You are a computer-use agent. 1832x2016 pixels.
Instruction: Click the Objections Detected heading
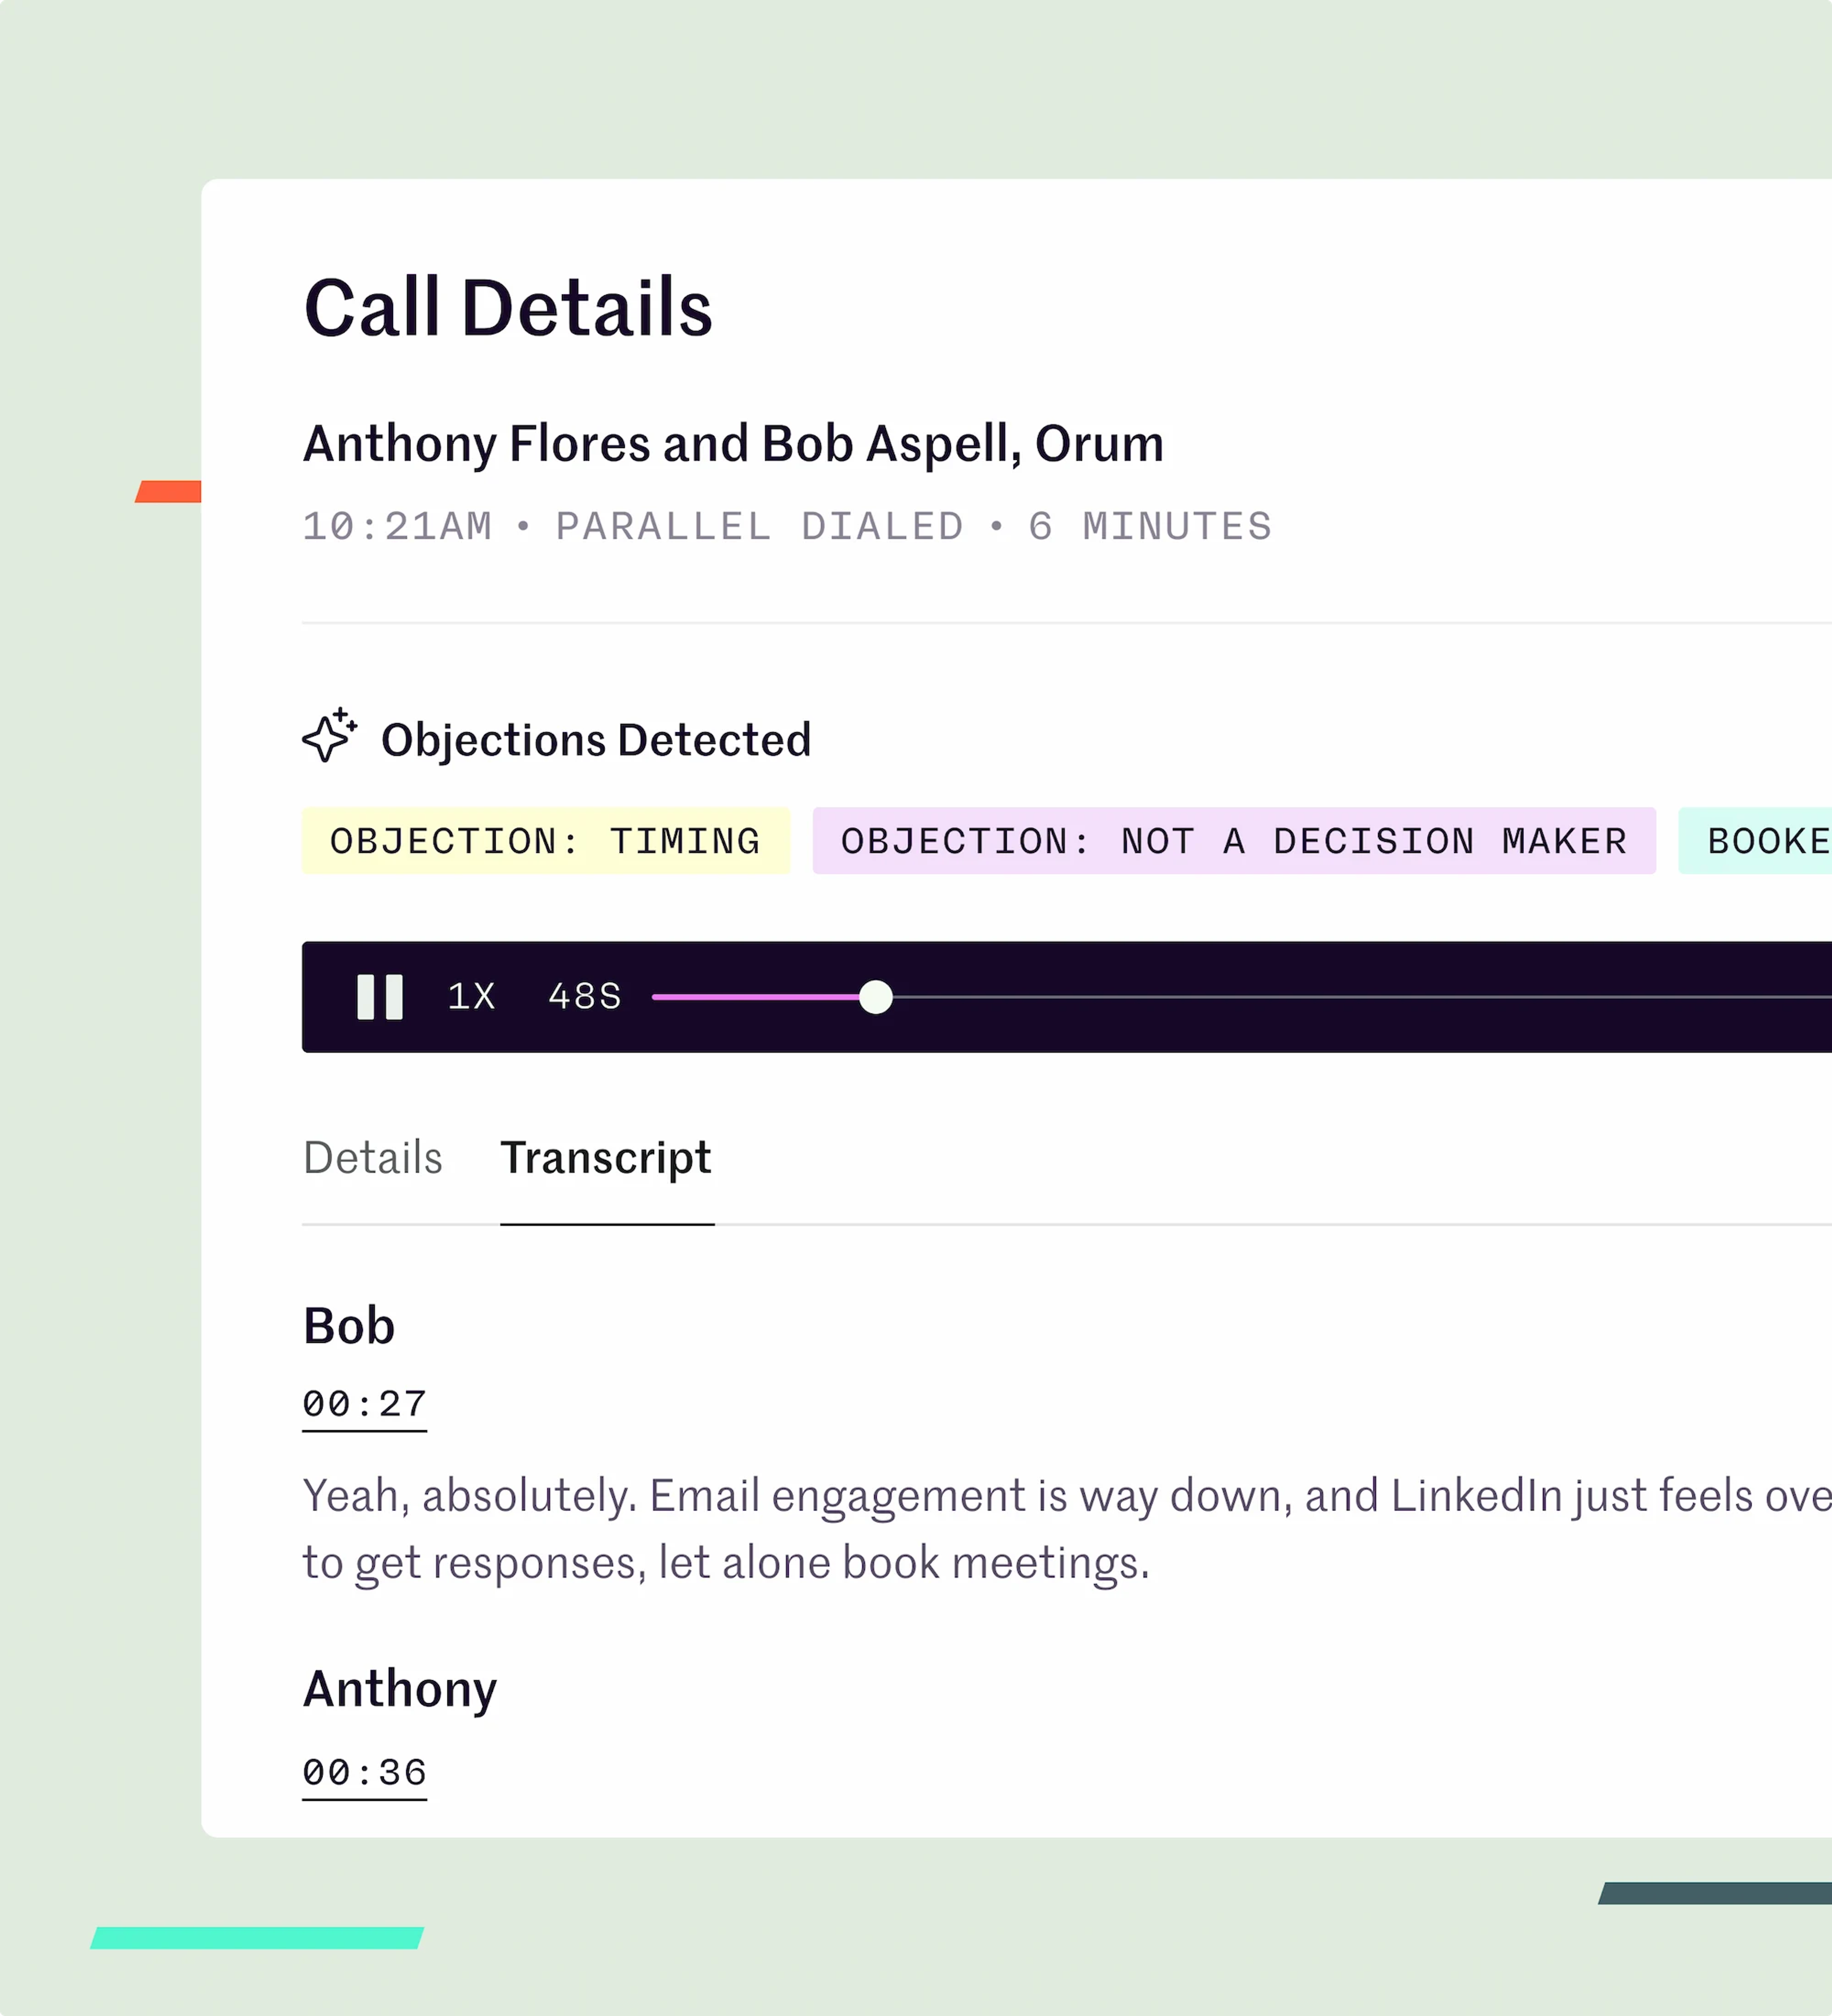tap(595, 740)
